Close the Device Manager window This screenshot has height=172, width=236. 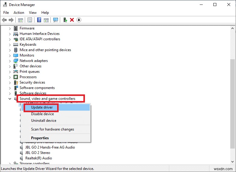point(229,5)
